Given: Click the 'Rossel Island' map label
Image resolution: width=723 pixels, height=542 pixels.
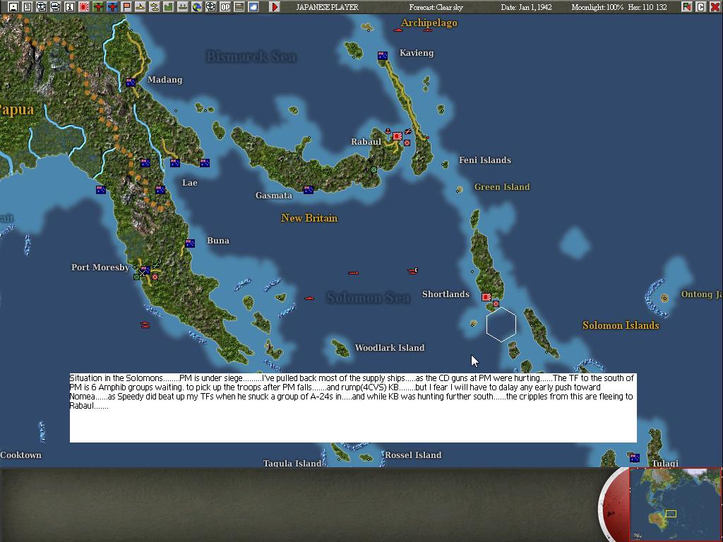Looking at the screenshot, I should coord(413,455).
